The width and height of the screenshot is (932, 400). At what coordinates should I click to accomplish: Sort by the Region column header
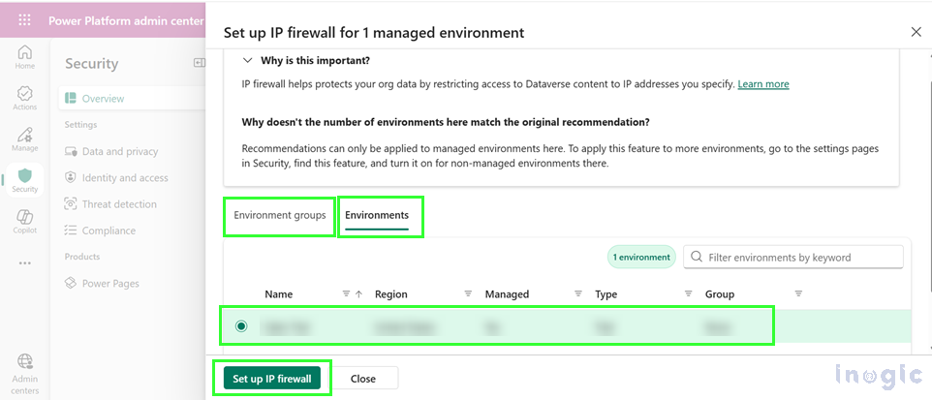click(391, 294)
